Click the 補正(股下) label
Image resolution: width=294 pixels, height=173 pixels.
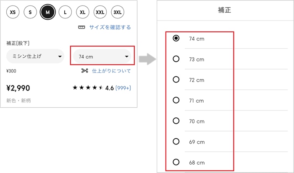coord(18,43)
